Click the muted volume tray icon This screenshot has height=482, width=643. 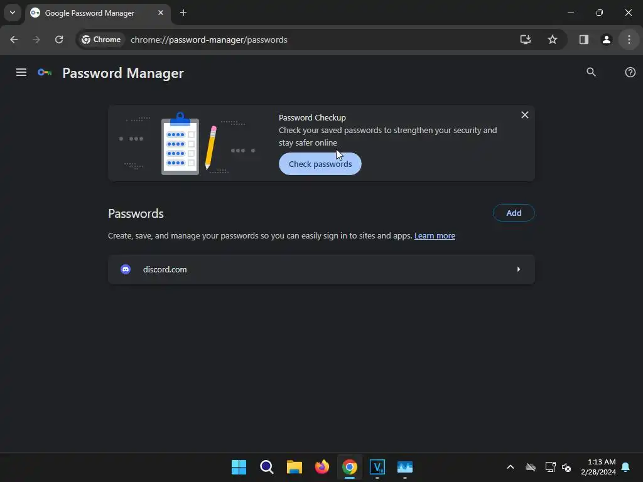coord(566,467)
